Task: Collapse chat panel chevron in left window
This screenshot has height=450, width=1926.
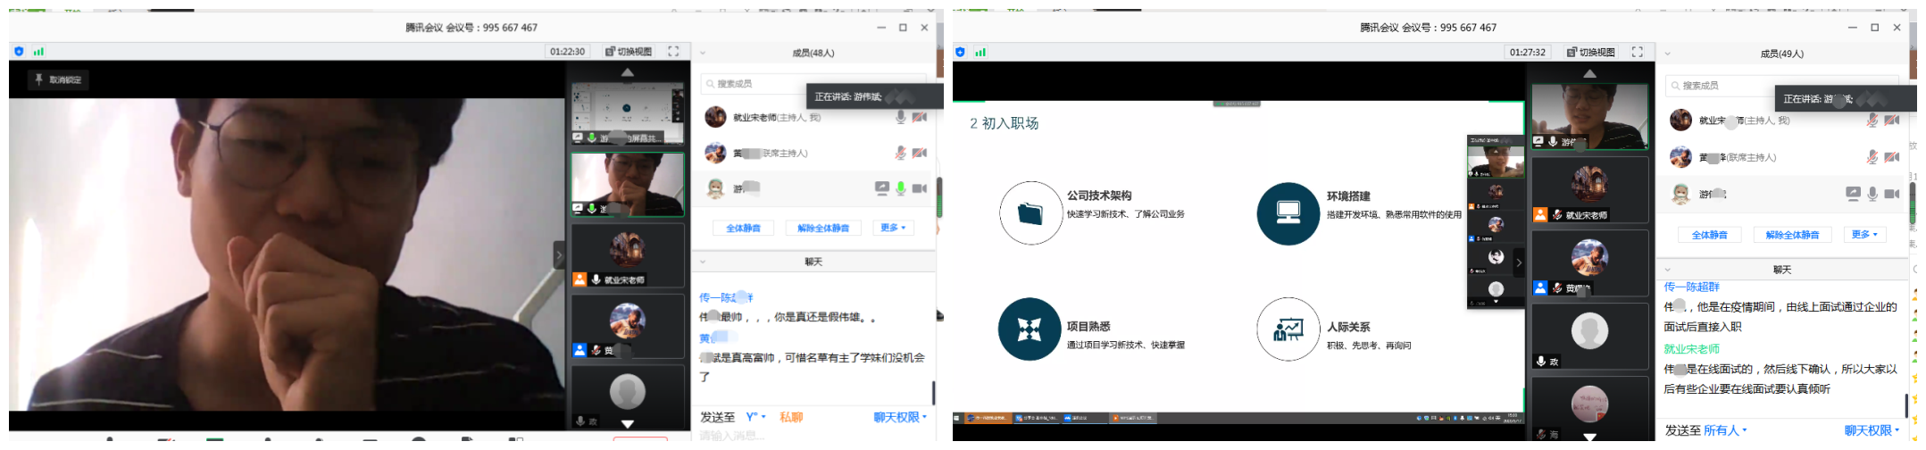Action: [x=703, y=262]
